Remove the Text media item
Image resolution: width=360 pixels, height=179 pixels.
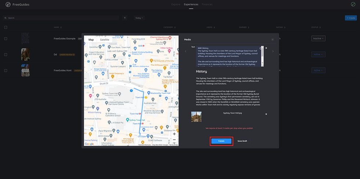[x=266, y=48]
